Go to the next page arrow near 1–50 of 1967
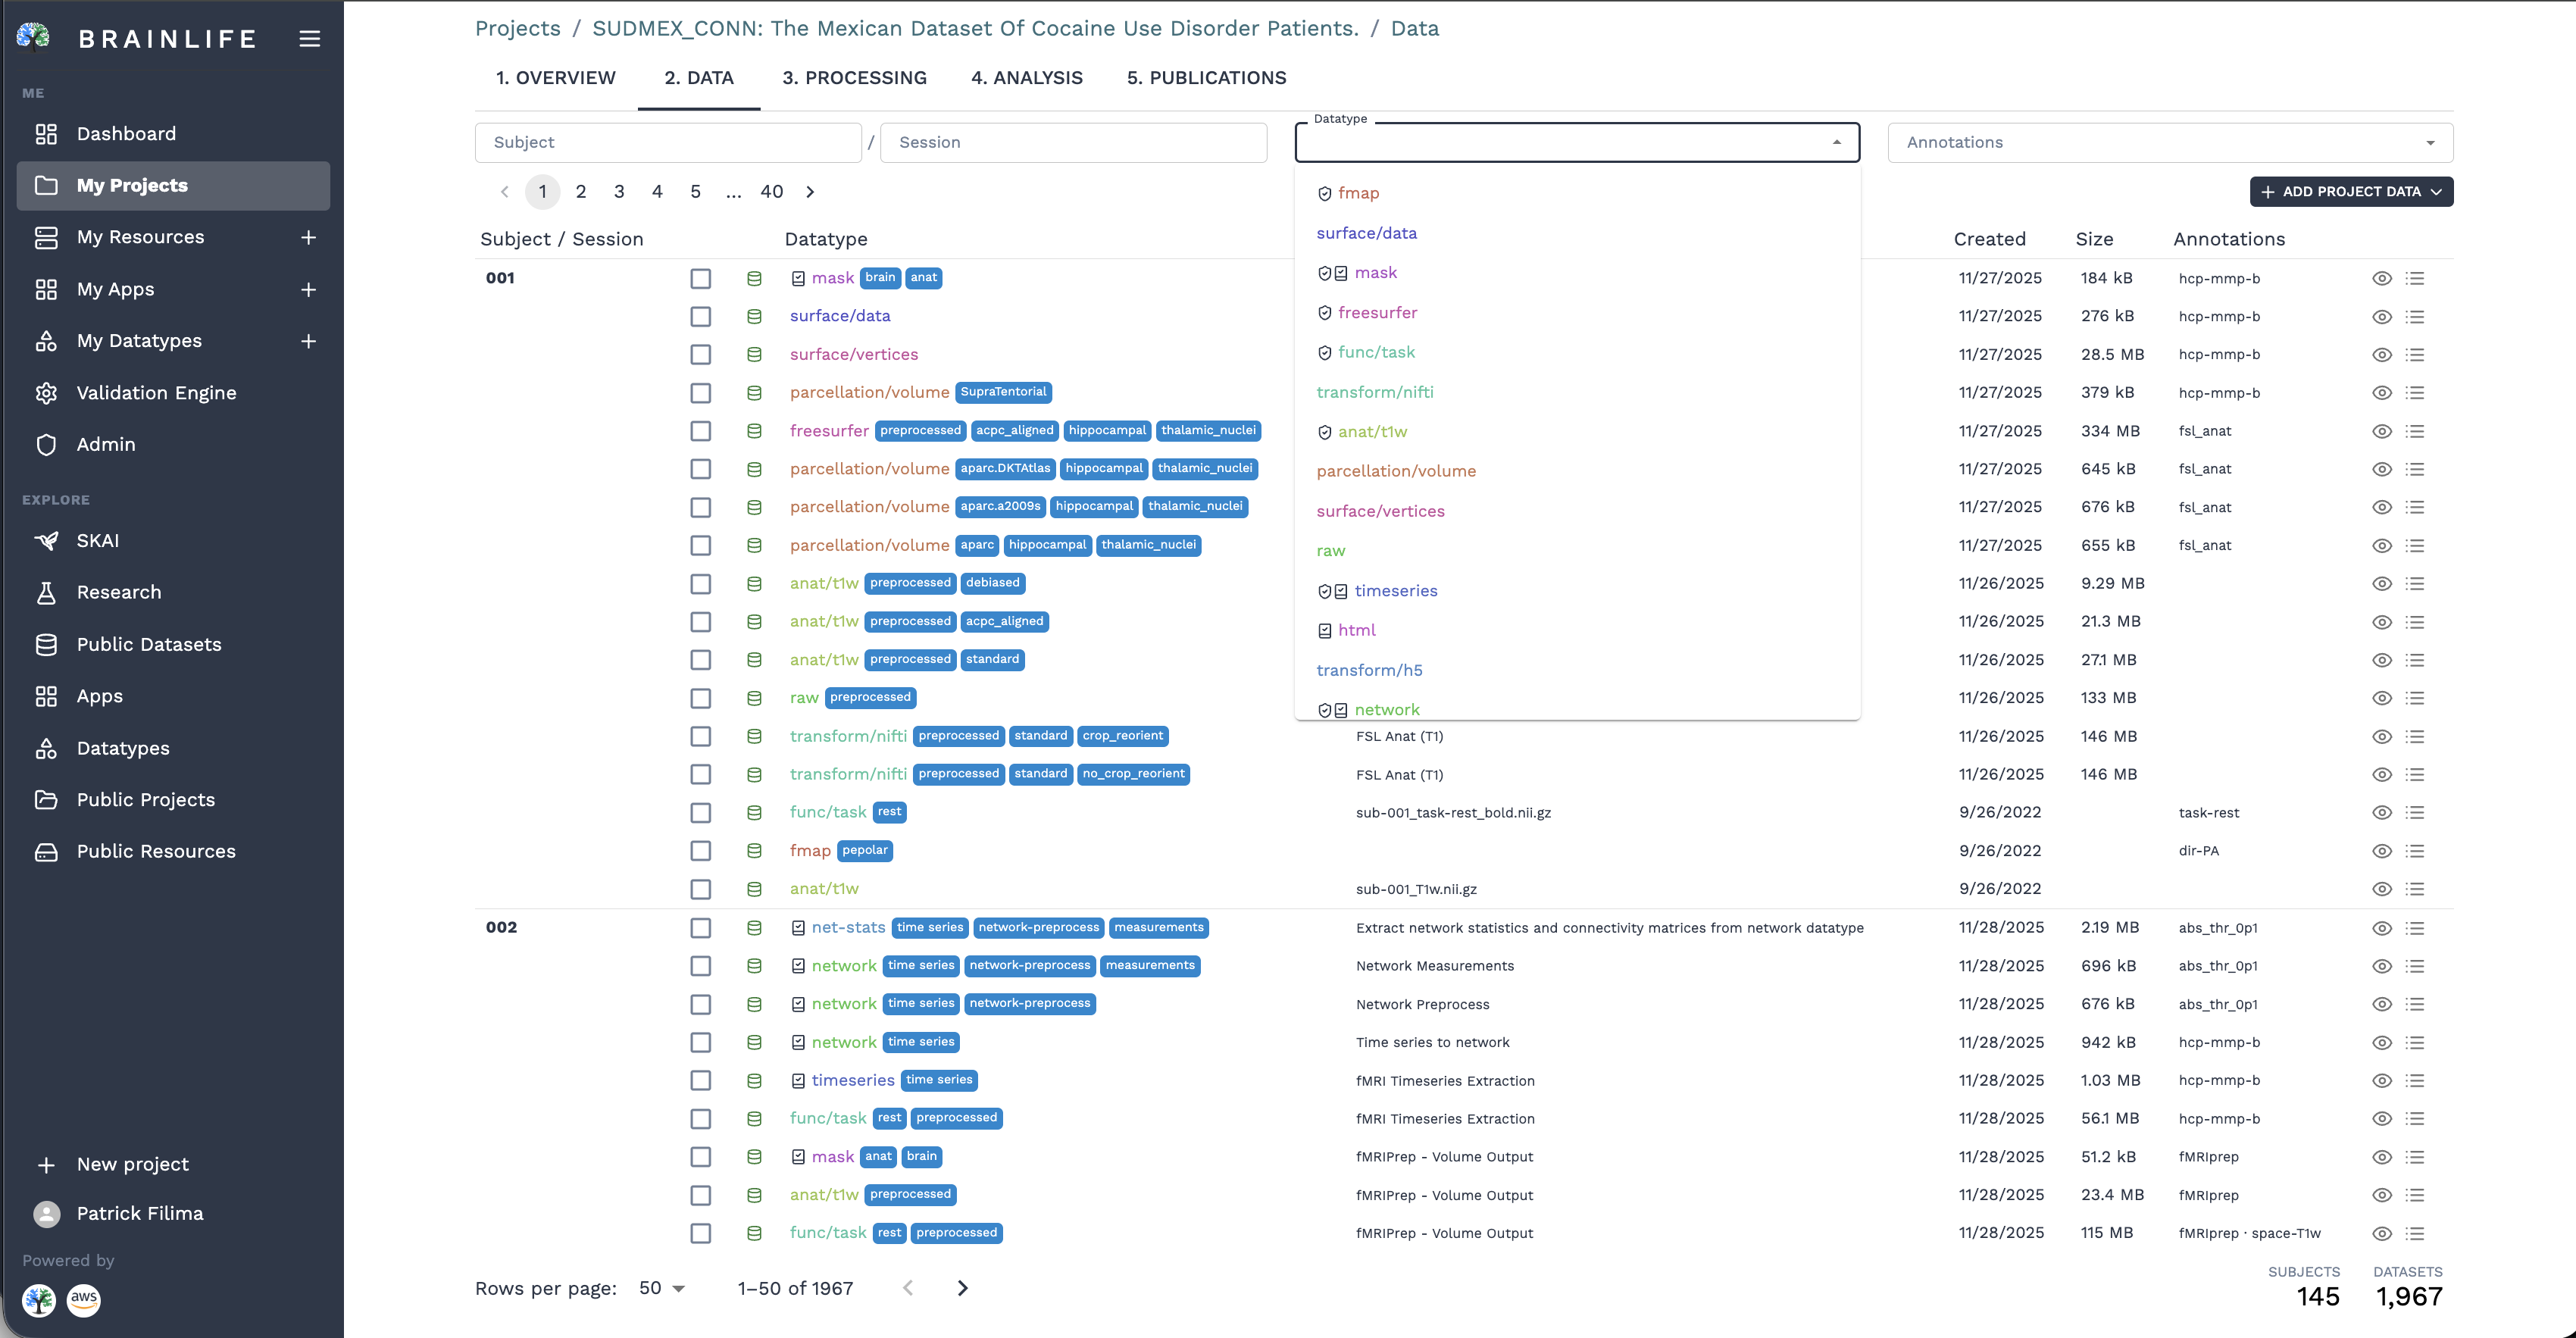 (963, 1289)
